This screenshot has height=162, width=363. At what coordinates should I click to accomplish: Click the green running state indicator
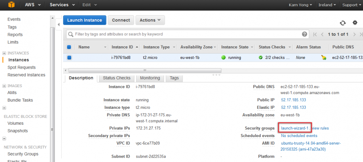[223, 58]
